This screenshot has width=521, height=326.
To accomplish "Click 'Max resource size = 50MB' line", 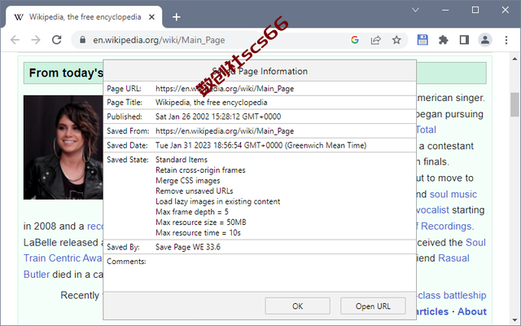I will point(201,222).
